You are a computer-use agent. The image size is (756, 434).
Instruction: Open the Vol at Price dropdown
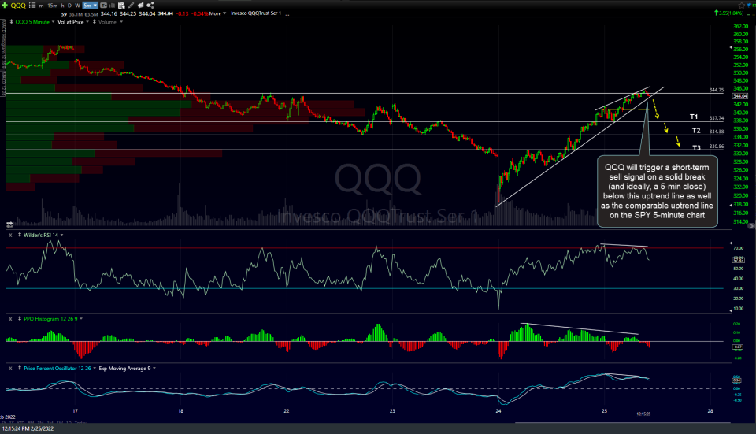point(87,22)
